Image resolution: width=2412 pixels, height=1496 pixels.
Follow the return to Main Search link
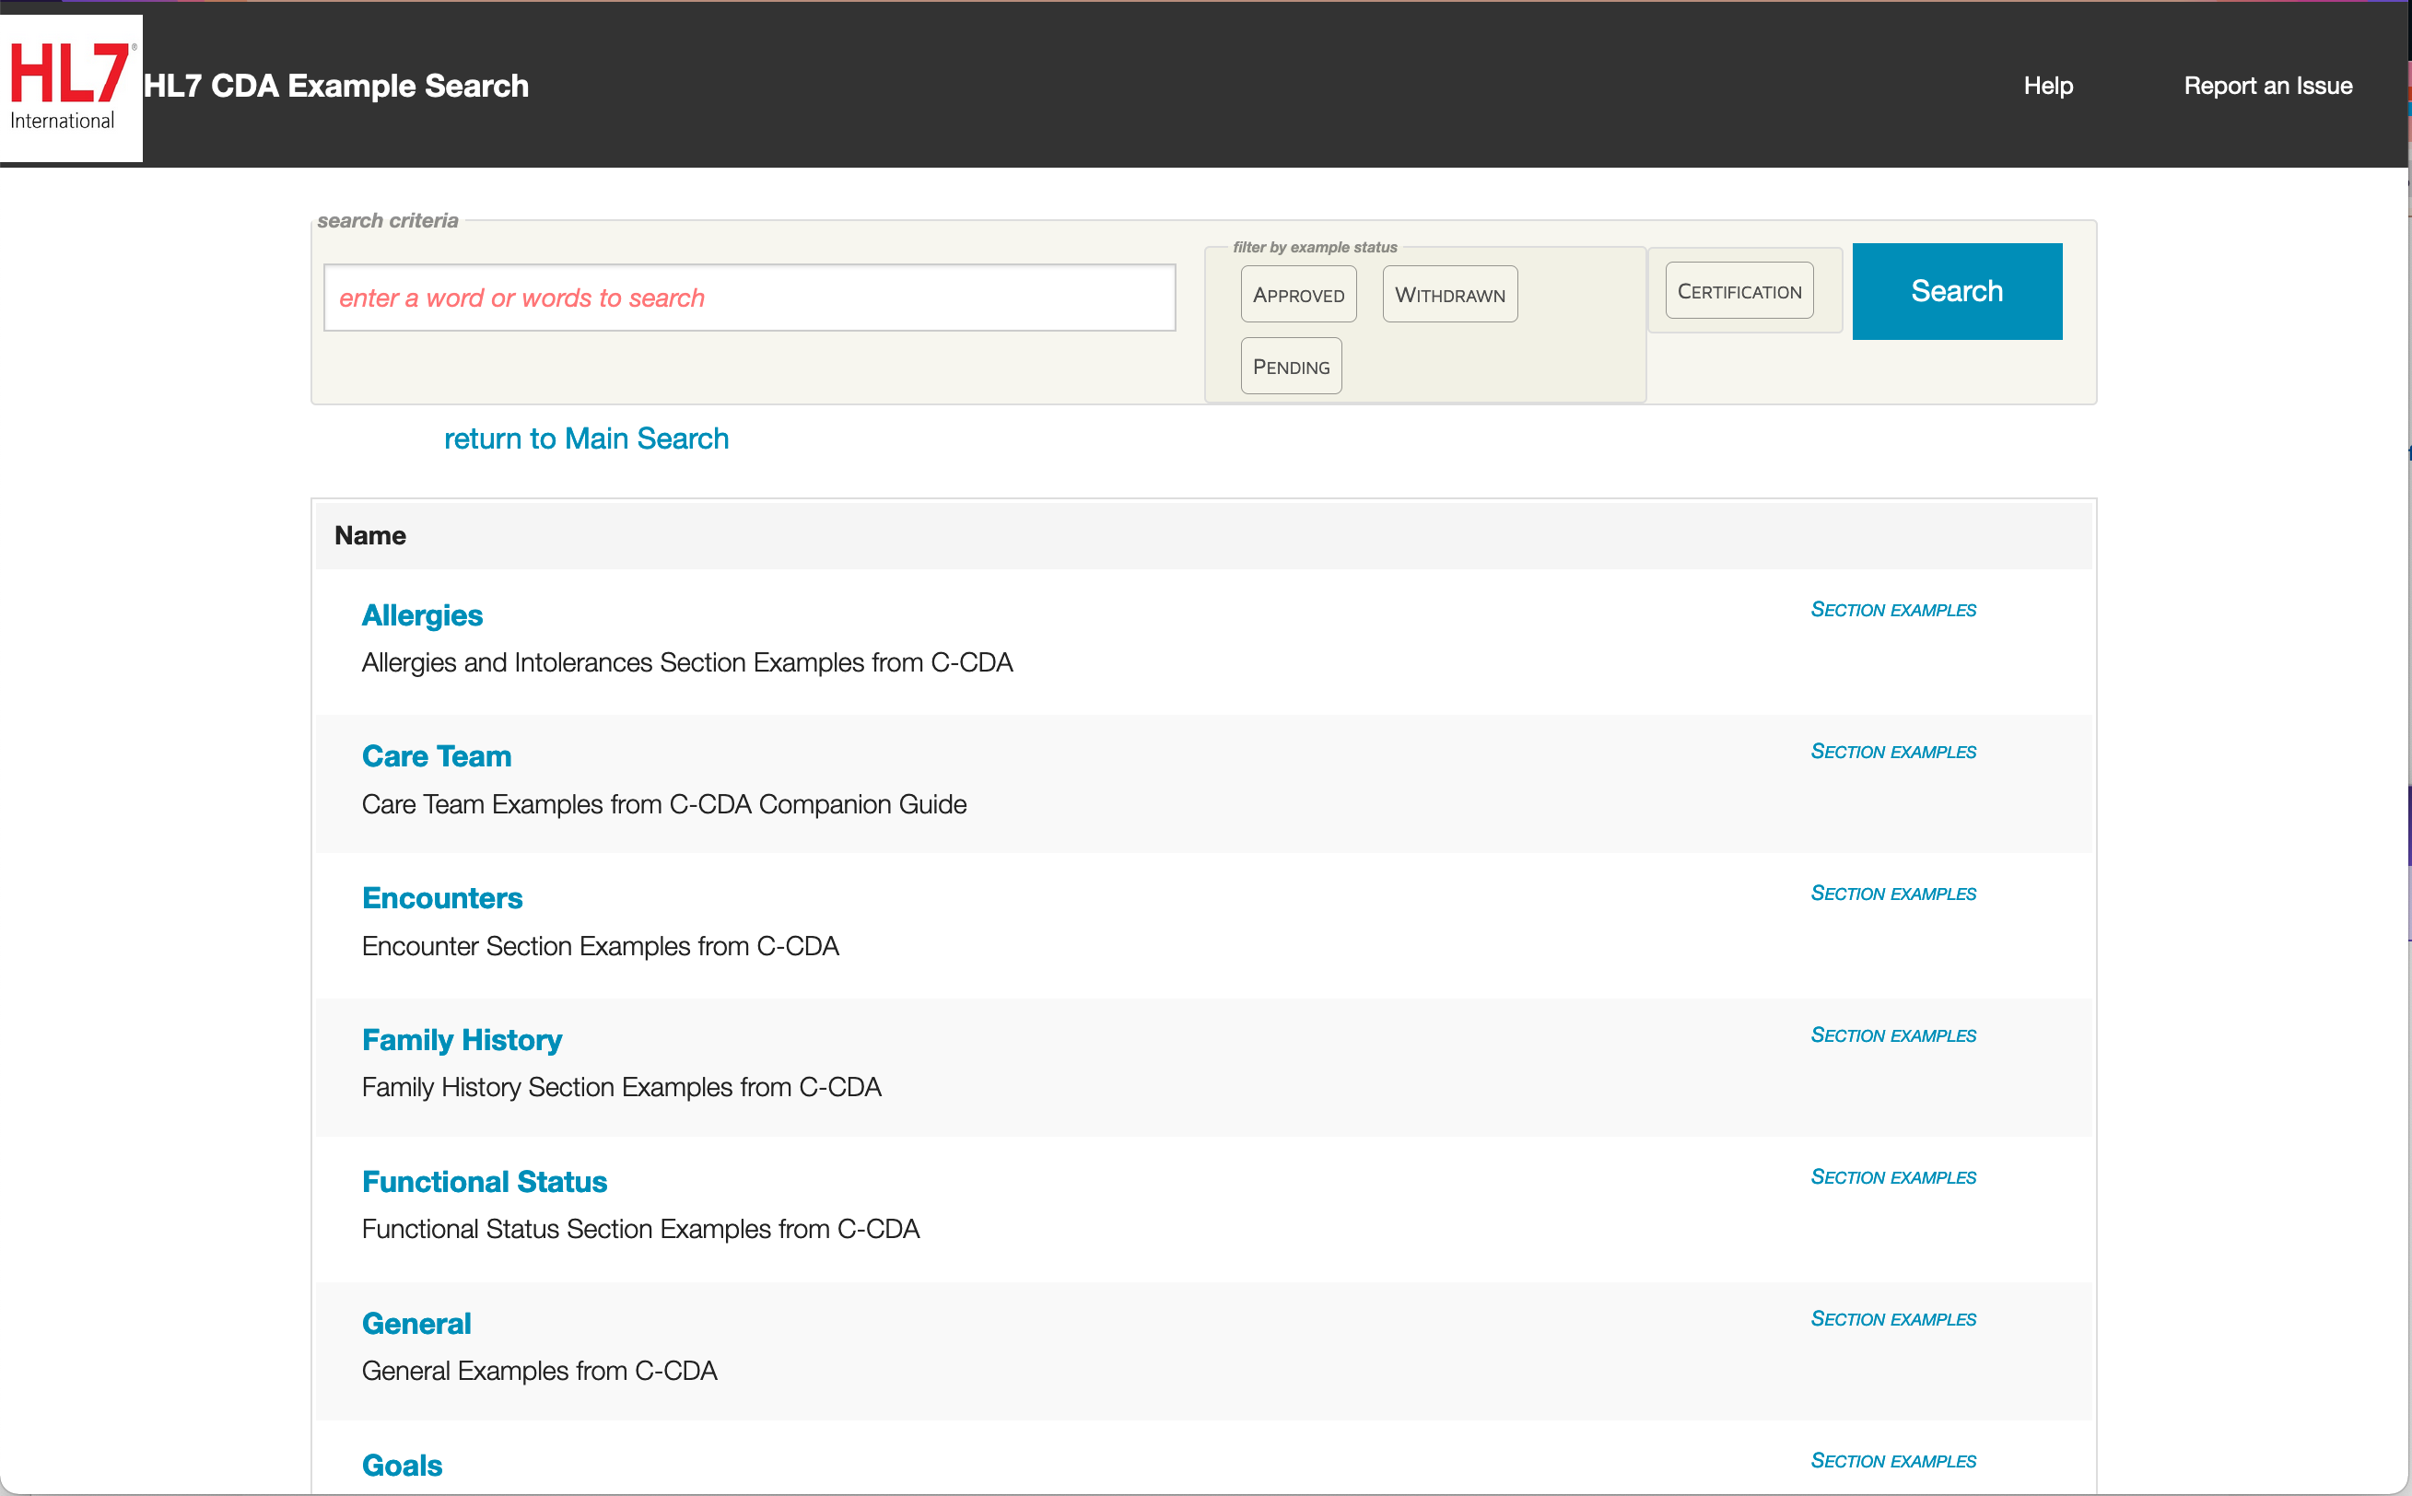coord(587,438)
